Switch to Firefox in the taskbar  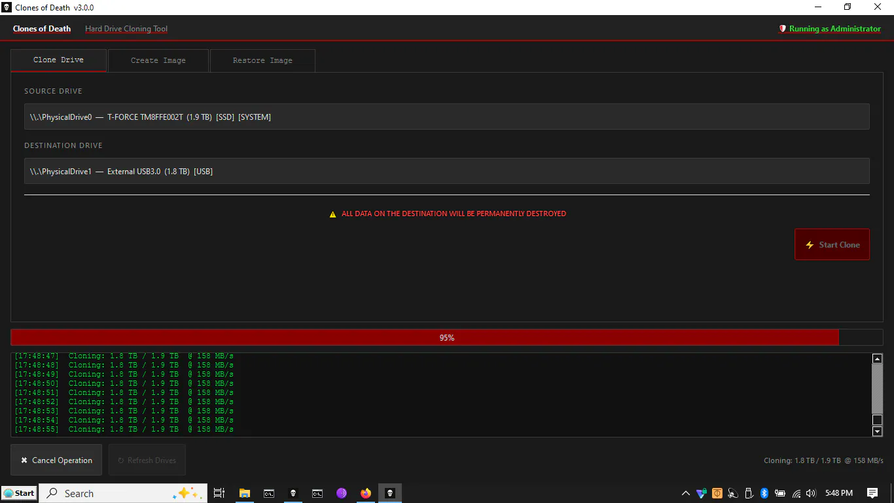tap(366, 493)
